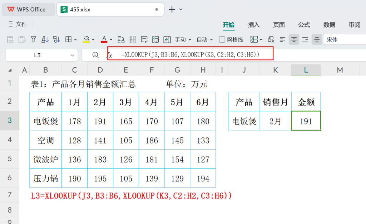This screenshot has width=366, height=224.
Task: Select column B header
Action: pos(45,70)
